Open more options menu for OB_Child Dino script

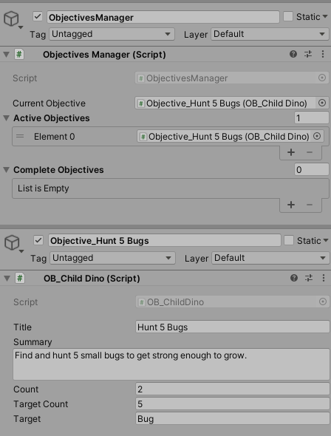[324, 278]
